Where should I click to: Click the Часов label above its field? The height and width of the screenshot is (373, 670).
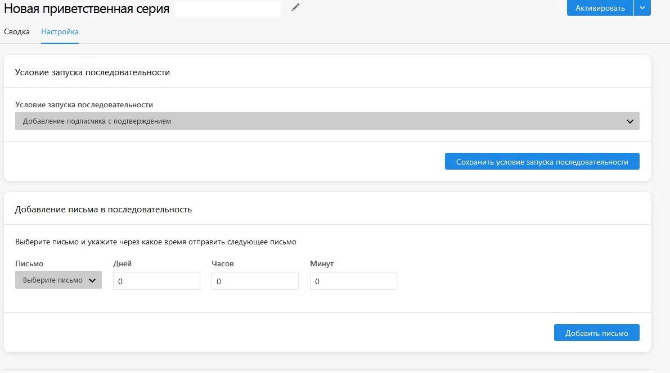pyautogui.click(x=223, y=263)
